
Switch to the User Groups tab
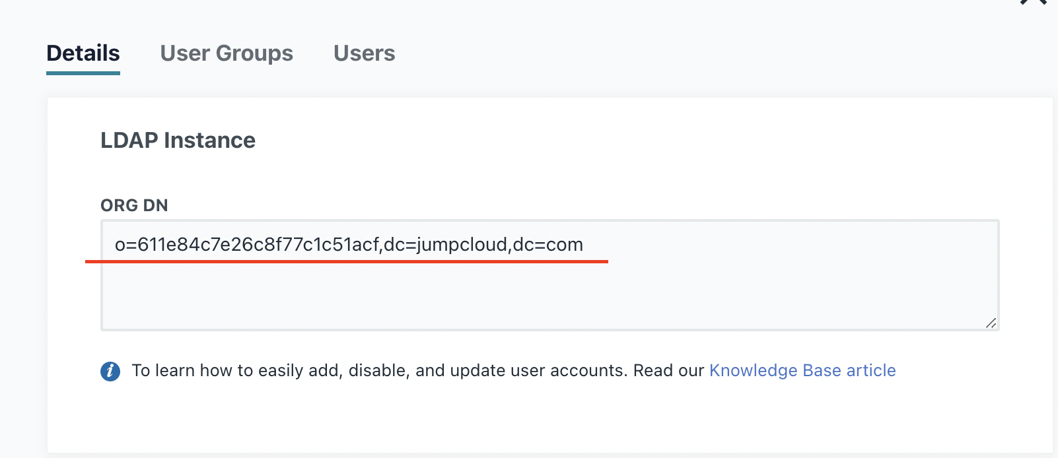(x=227, y=53)
